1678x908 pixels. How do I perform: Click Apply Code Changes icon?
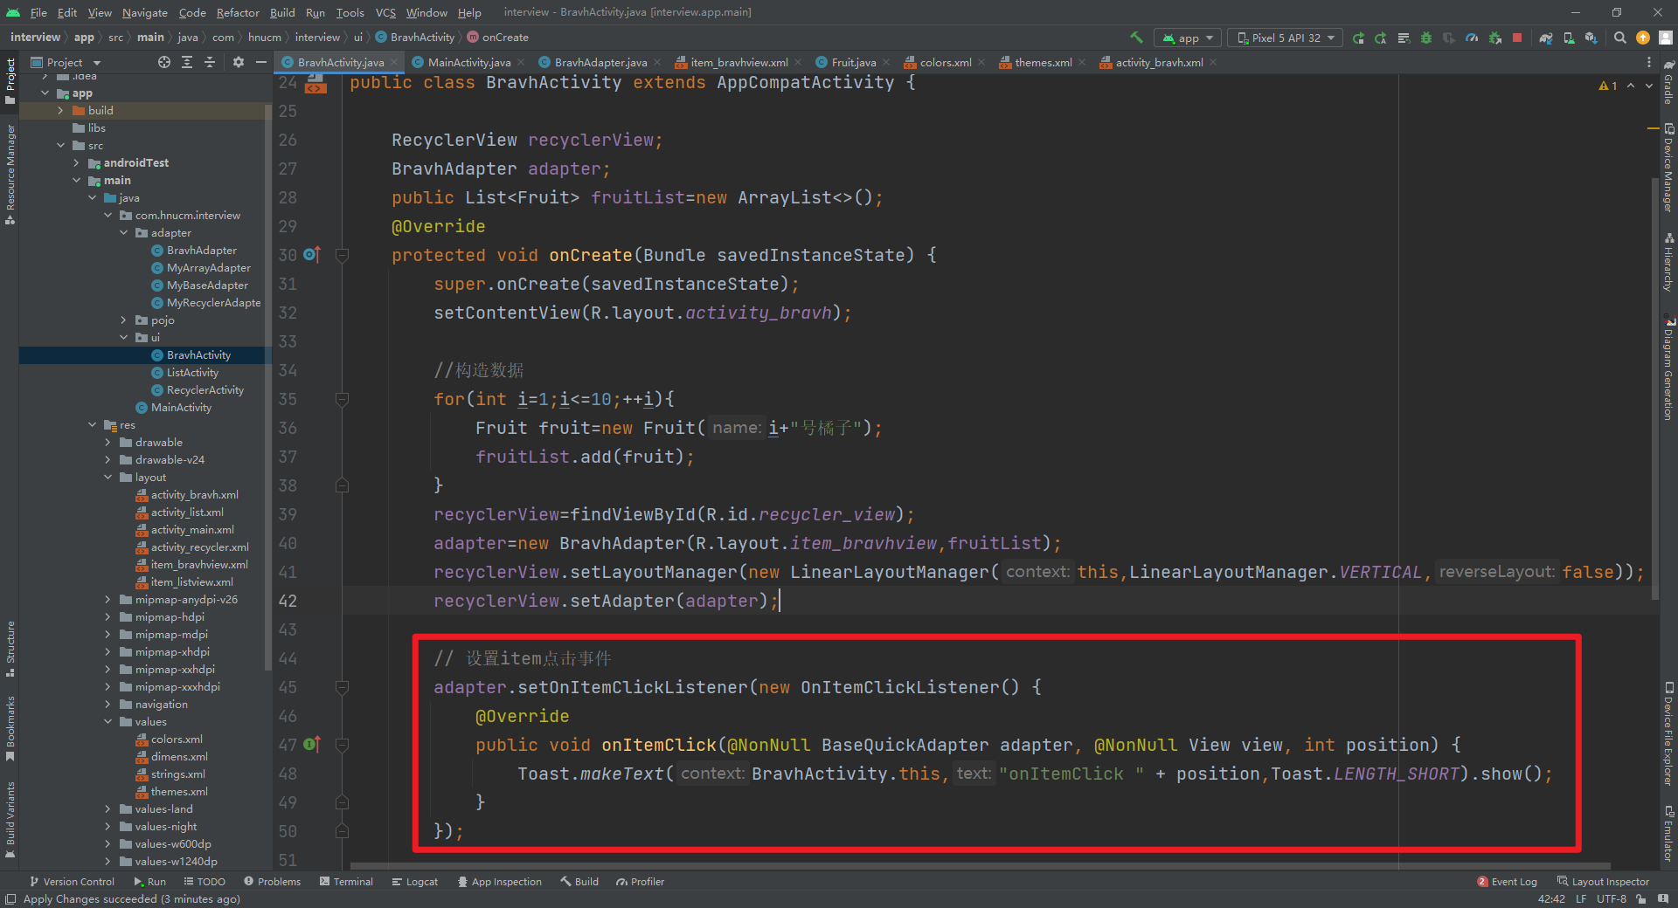click(1404, 38)
